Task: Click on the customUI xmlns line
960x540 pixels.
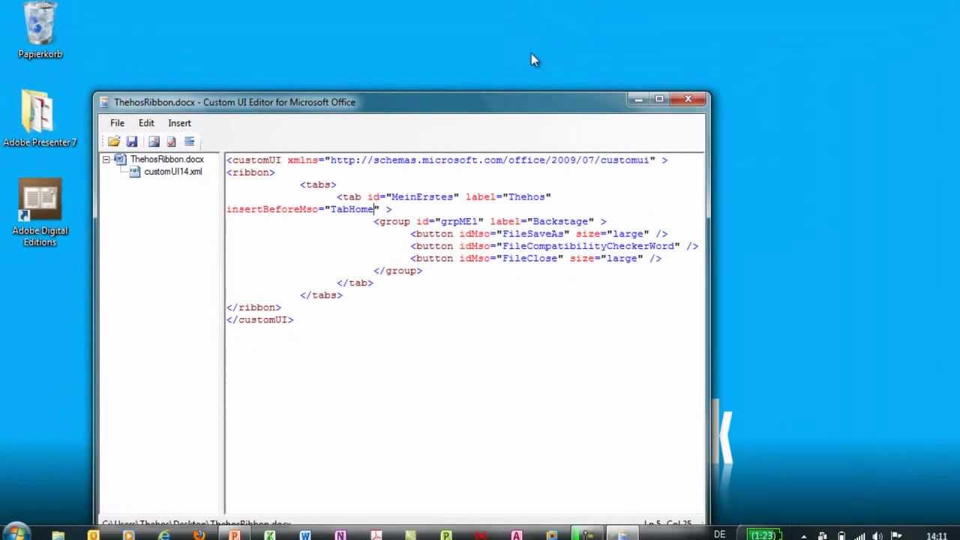Action: [447, 160]
